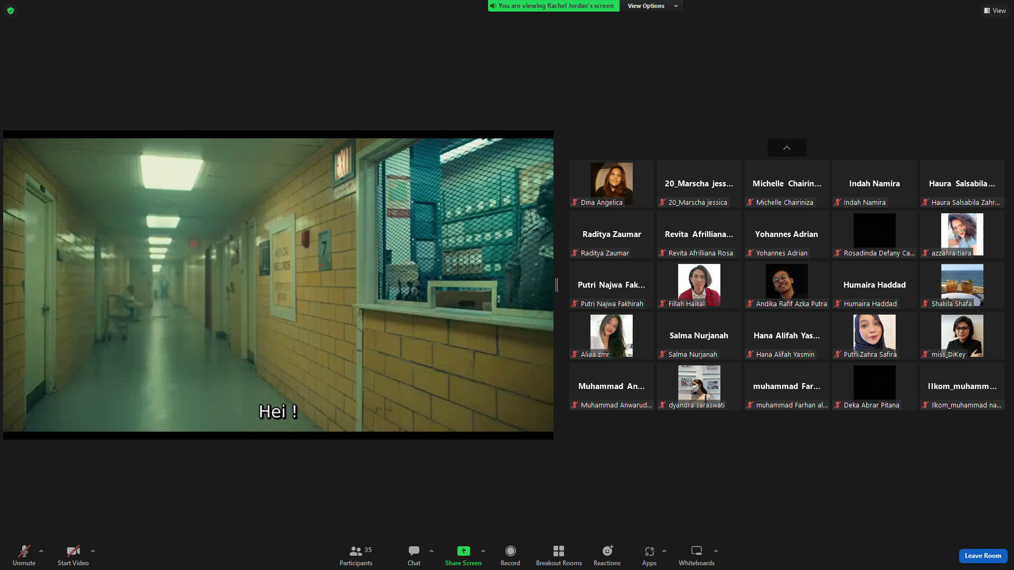Click the 'You are viewing Rachel Jordan's screen' banner
Viewport: 1014px width, 570px height.
click(x=553, y=6)
